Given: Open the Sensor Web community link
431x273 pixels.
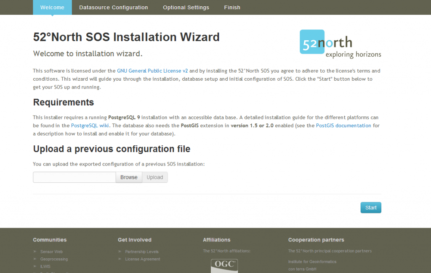Looking at the screenshot, I should (51, 252).
